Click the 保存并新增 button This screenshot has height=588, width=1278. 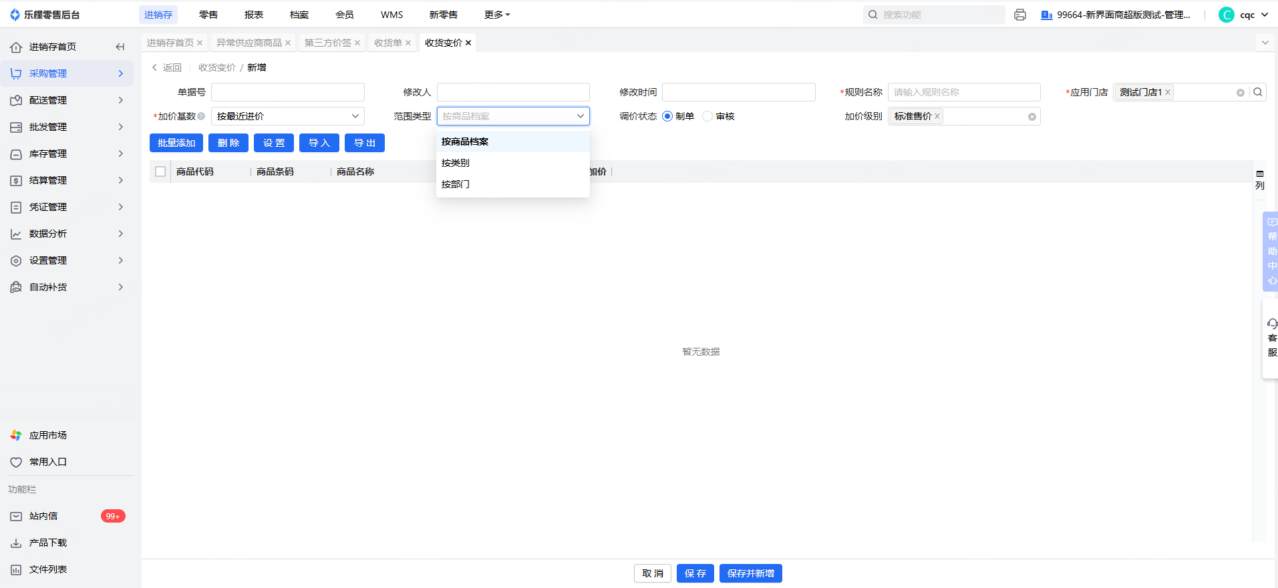[751, 573]
